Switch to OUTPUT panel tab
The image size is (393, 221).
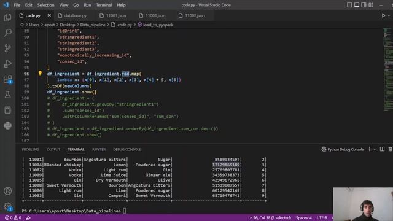(53, 149)
